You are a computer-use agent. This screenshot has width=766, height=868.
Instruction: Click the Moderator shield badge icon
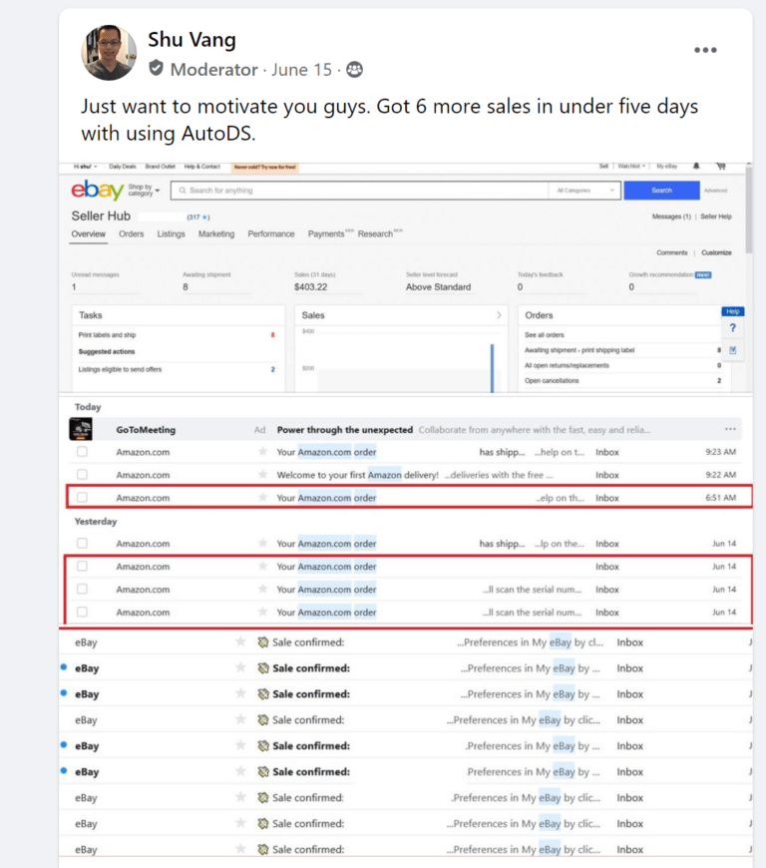[x=156, y=68]
